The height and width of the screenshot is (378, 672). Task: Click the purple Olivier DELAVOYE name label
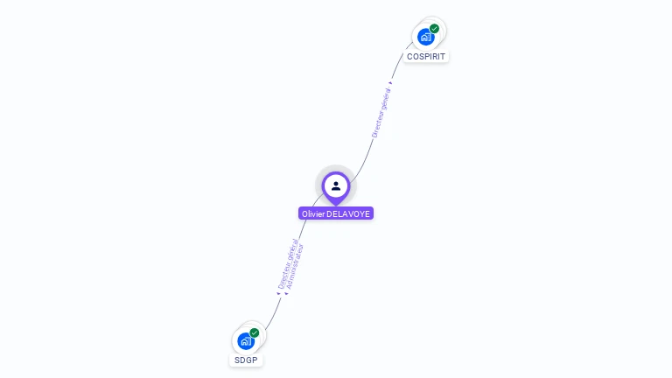point(336,213)
